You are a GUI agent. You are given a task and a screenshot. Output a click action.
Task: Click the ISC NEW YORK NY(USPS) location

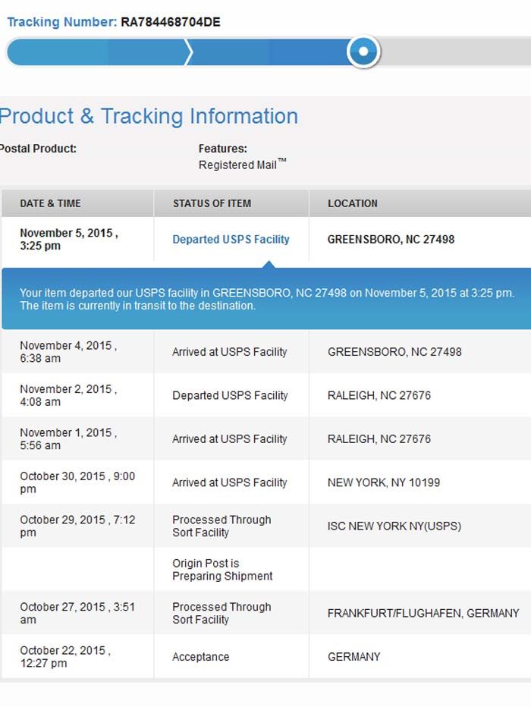pyautogui.click(x=394, y=526)
